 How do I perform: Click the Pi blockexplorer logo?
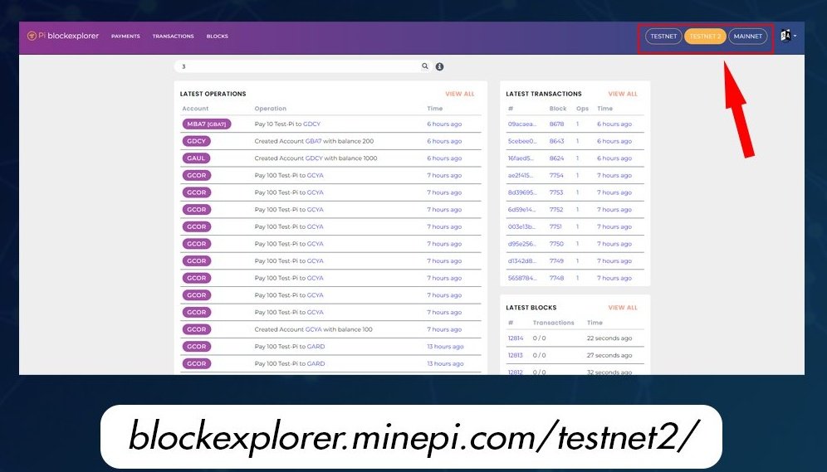63,36
